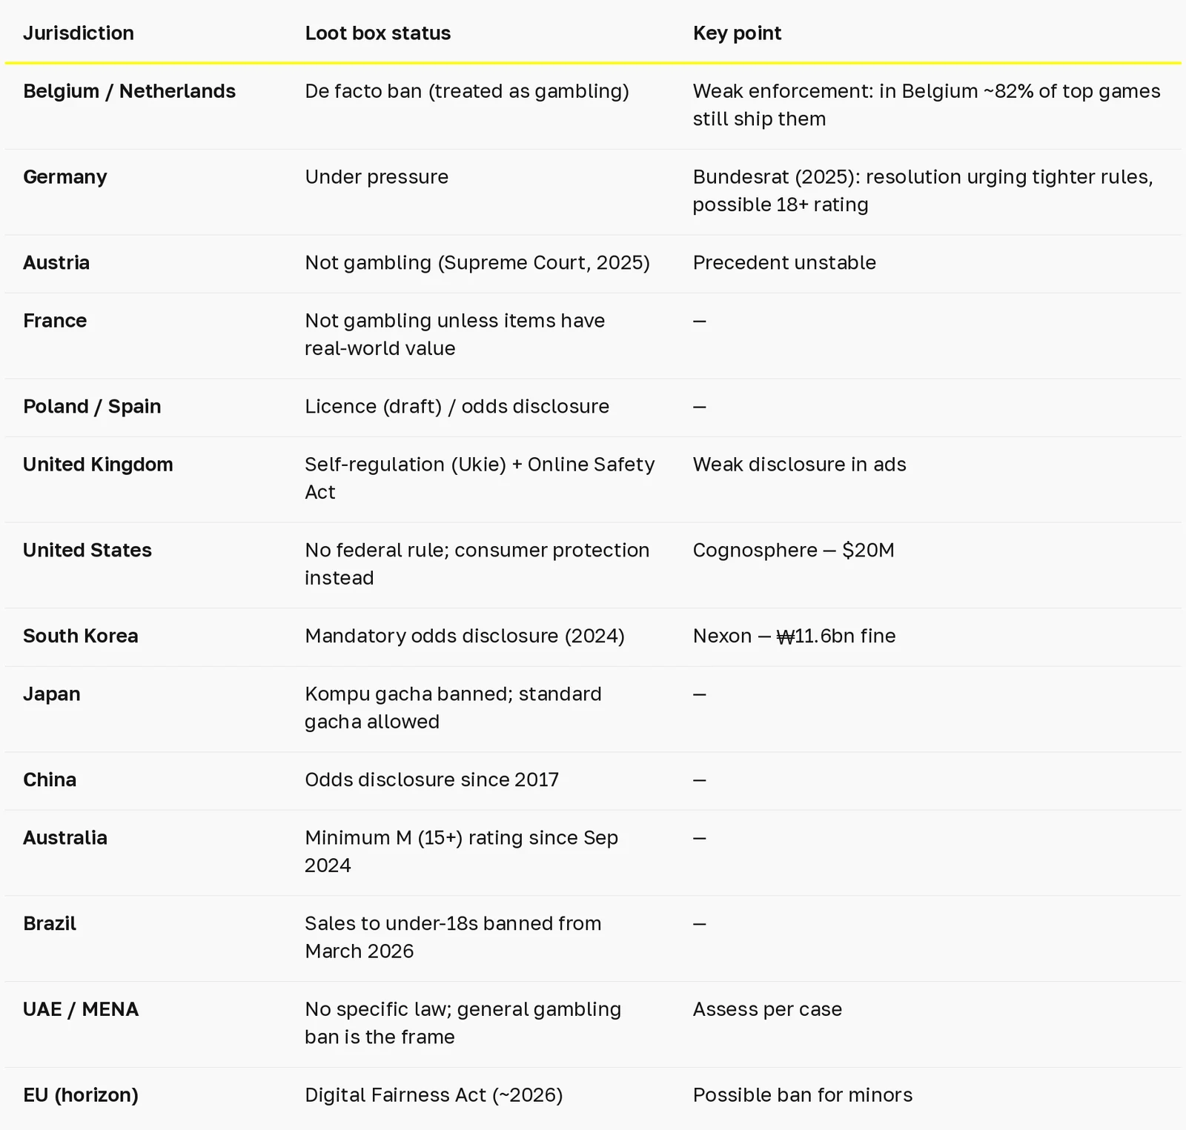Screen dimensions: 1186x1130
Task: Select the Belgium / Netherlands row label
Action: coord(129,91)
